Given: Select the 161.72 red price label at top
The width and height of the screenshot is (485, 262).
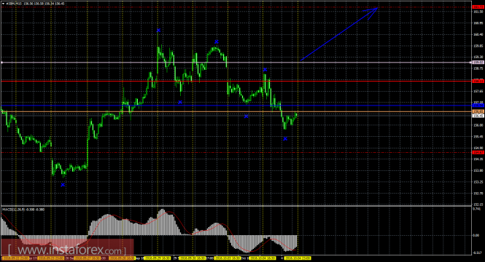Looking at the screenshot, I should tap(478, 7).
